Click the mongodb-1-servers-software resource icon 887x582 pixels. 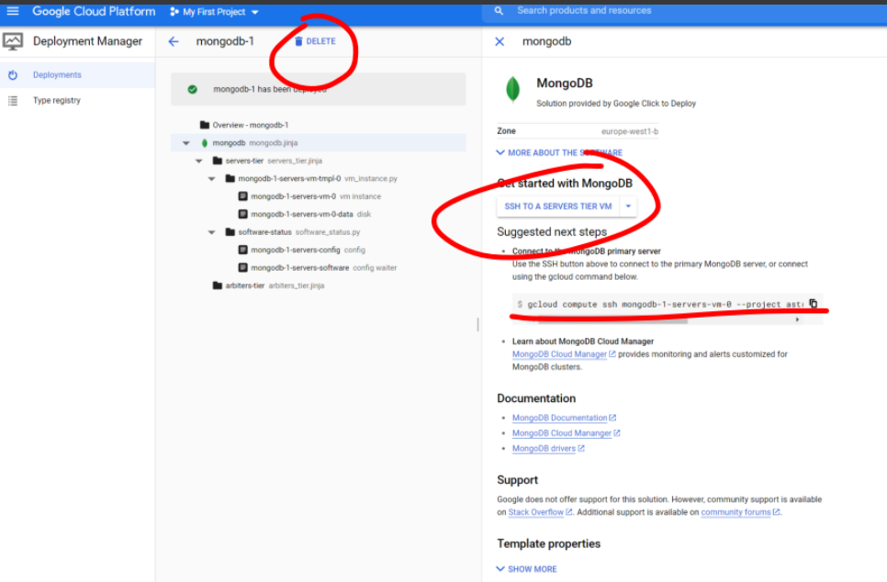coord(242,267)
